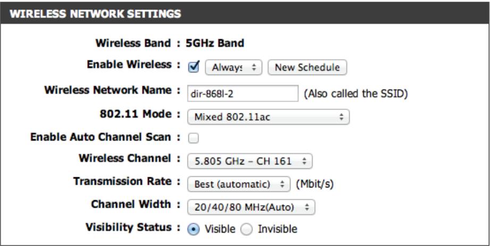Focus the Wireless Network Name field

[x=243, y=94]
